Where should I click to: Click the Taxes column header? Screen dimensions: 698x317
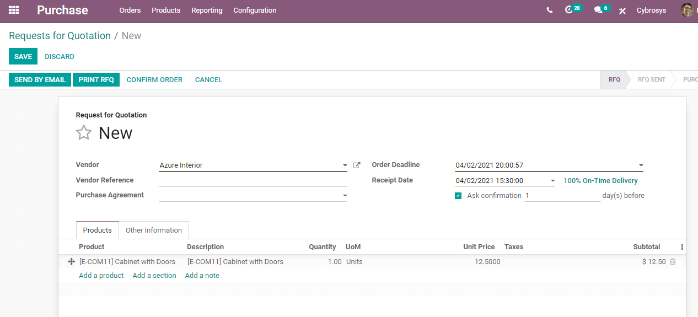click(514, 247)
